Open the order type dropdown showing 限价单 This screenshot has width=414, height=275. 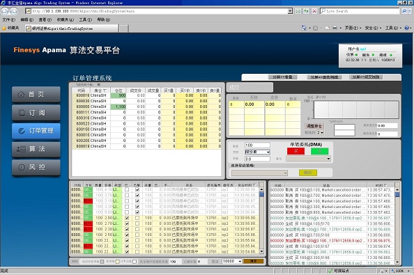[257, 152]
